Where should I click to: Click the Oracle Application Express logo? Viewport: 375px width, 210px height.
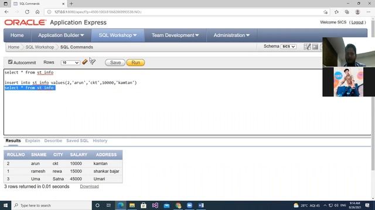click(56, 22)
